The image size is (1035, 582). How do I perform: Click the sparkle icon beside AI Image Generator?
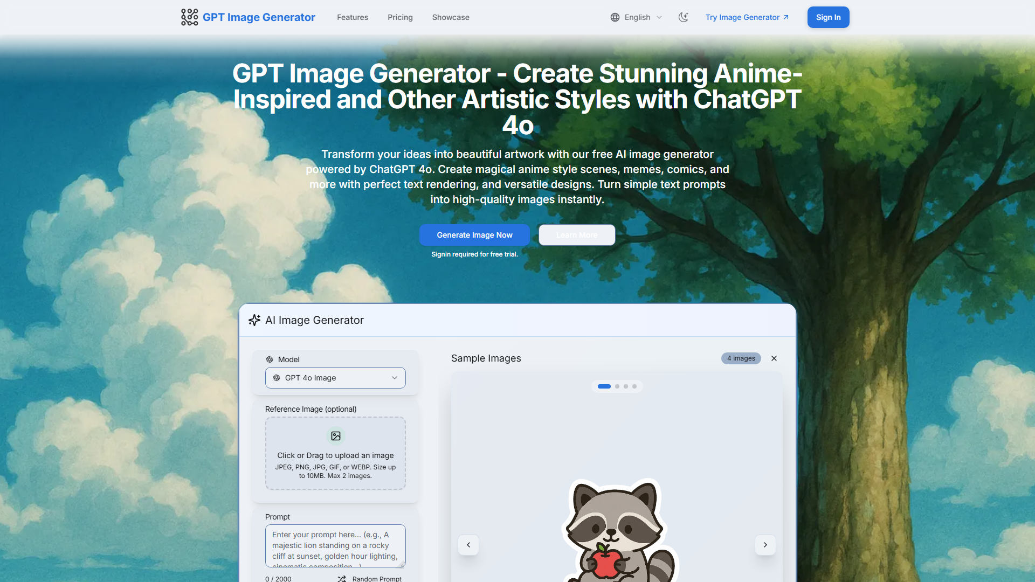pos(254,320)
